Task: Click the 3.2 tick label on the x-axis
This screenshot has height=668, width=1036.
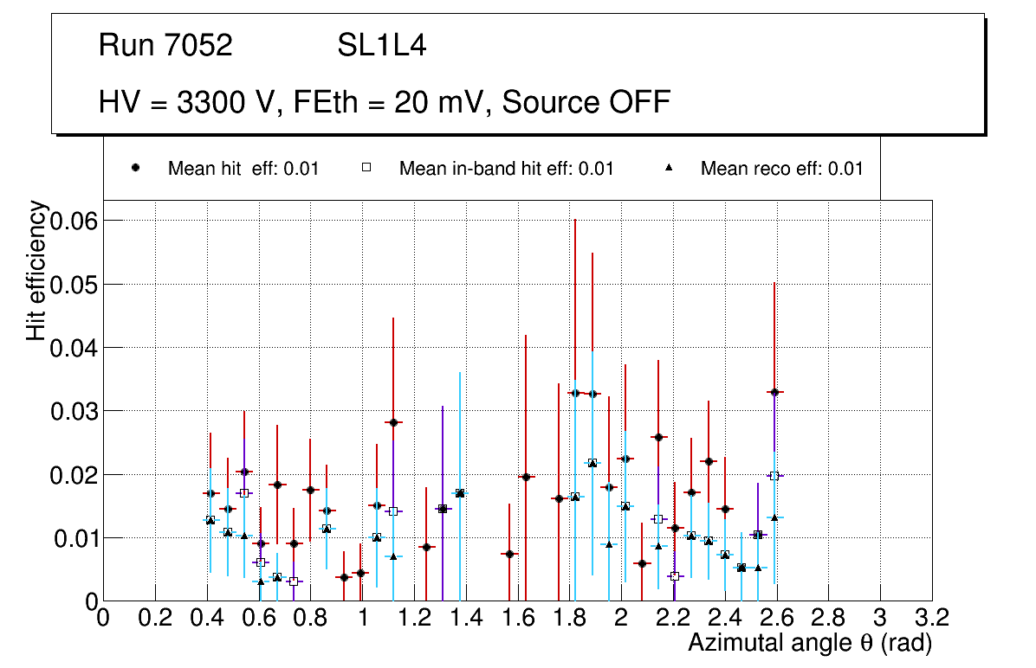Action: point(931,618)
